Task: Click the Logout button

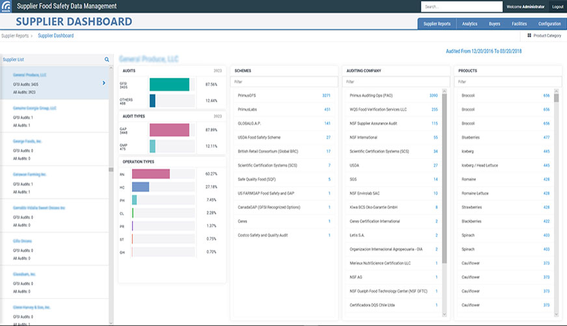Action: (x=557, y=6)
